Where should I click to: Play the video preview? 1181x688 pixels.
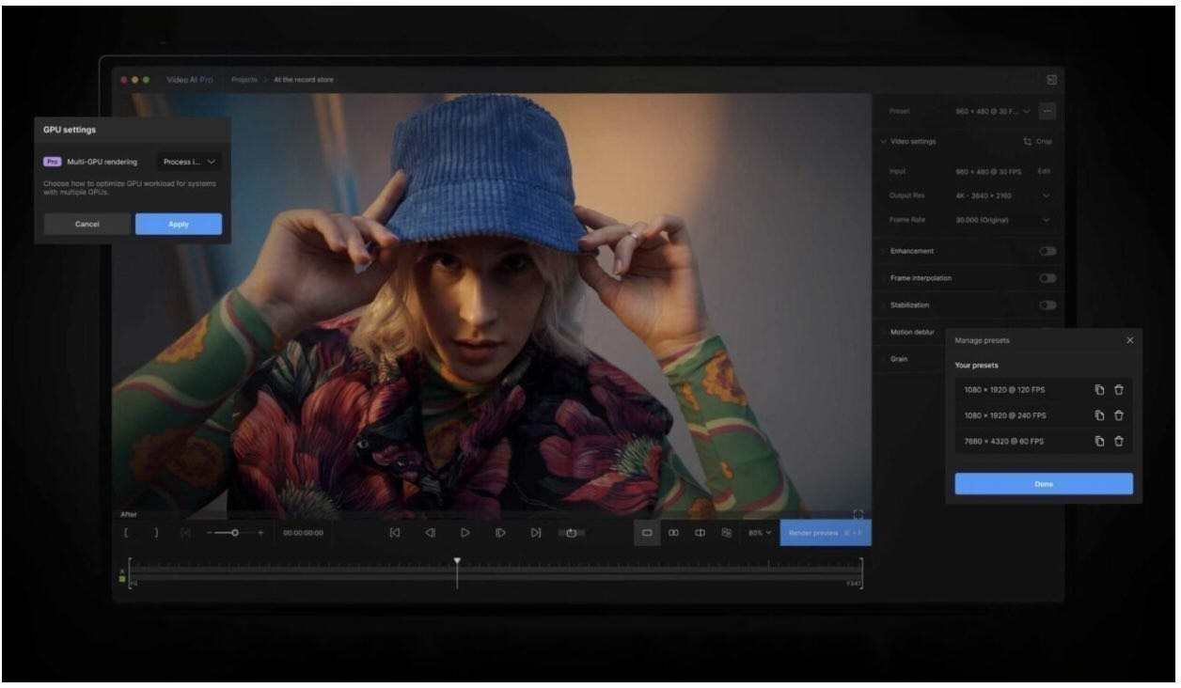tap(465, 533)
